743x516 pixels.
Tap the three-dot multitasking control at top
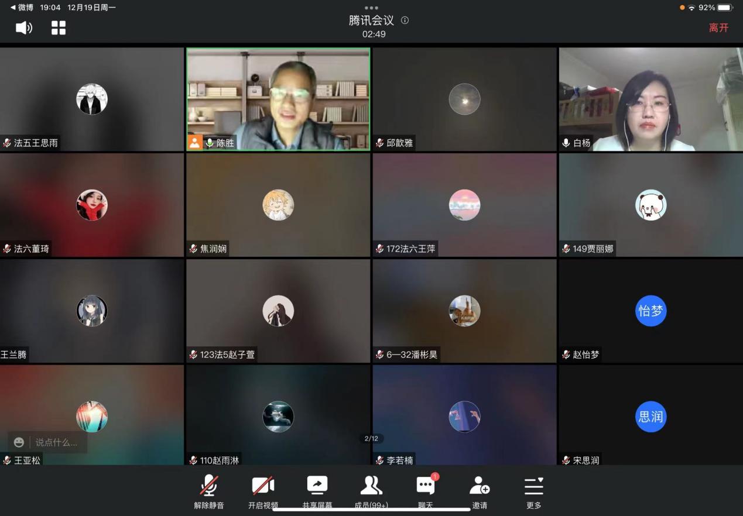coord(371,8)
